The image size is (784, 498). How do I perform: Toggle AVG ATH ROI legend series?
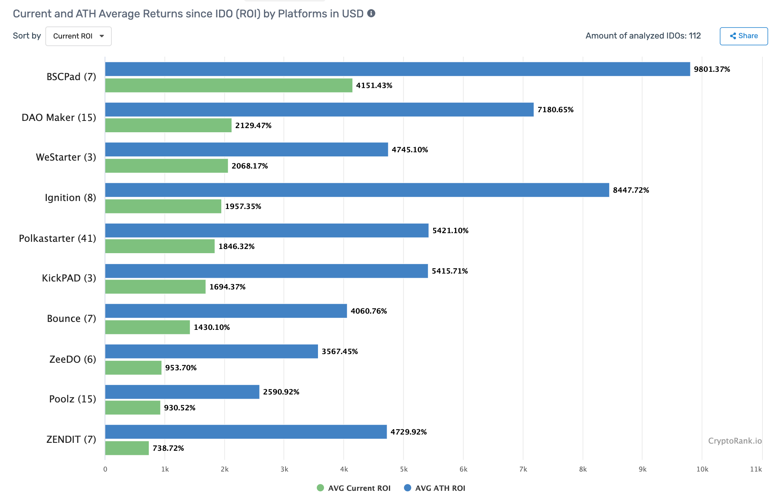pyautogui.click(x=435, y=488)
